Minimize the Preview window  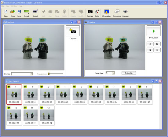click(153, 22)
